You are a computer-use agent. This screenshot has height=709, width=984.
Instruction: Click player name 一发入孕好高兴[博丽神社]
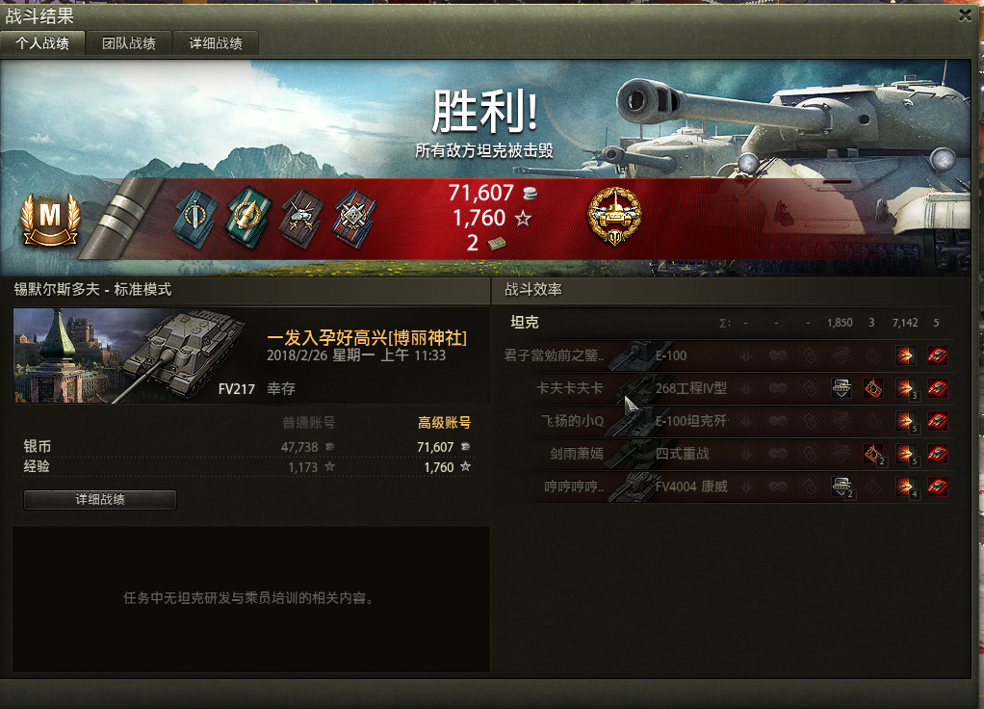pos(367,338)
